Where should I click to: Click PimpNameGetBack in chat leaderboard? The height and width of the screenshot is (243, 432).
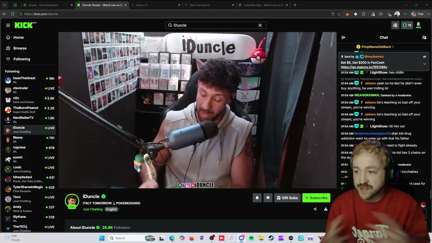376,47
